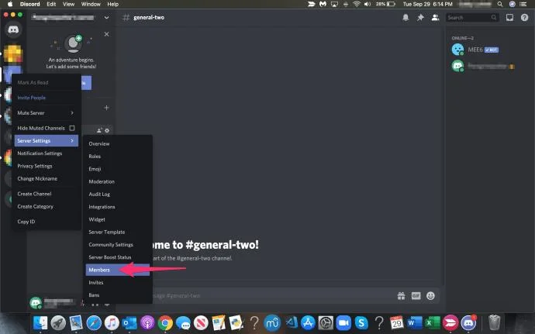Open Widget from the submenu
The height and width of the screenshot is (334, 535).
tap(117, 219)
